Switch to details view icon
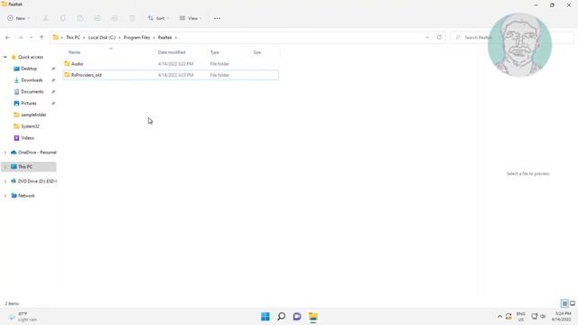 tap(564, 303)
